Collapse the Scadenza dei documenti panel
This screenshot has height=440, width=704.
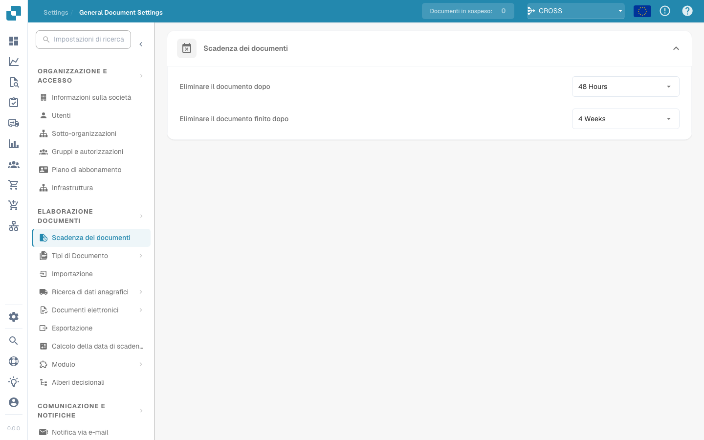[x=676, y=48]
